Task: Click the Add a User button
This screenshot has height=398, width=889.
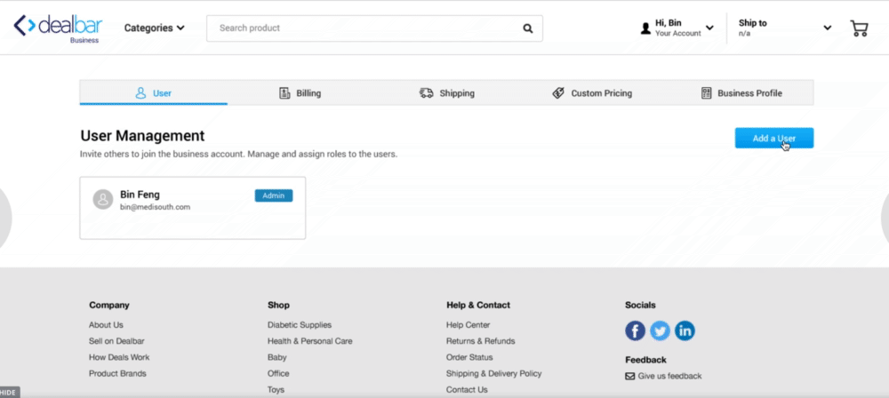Action: pos(773,139)
